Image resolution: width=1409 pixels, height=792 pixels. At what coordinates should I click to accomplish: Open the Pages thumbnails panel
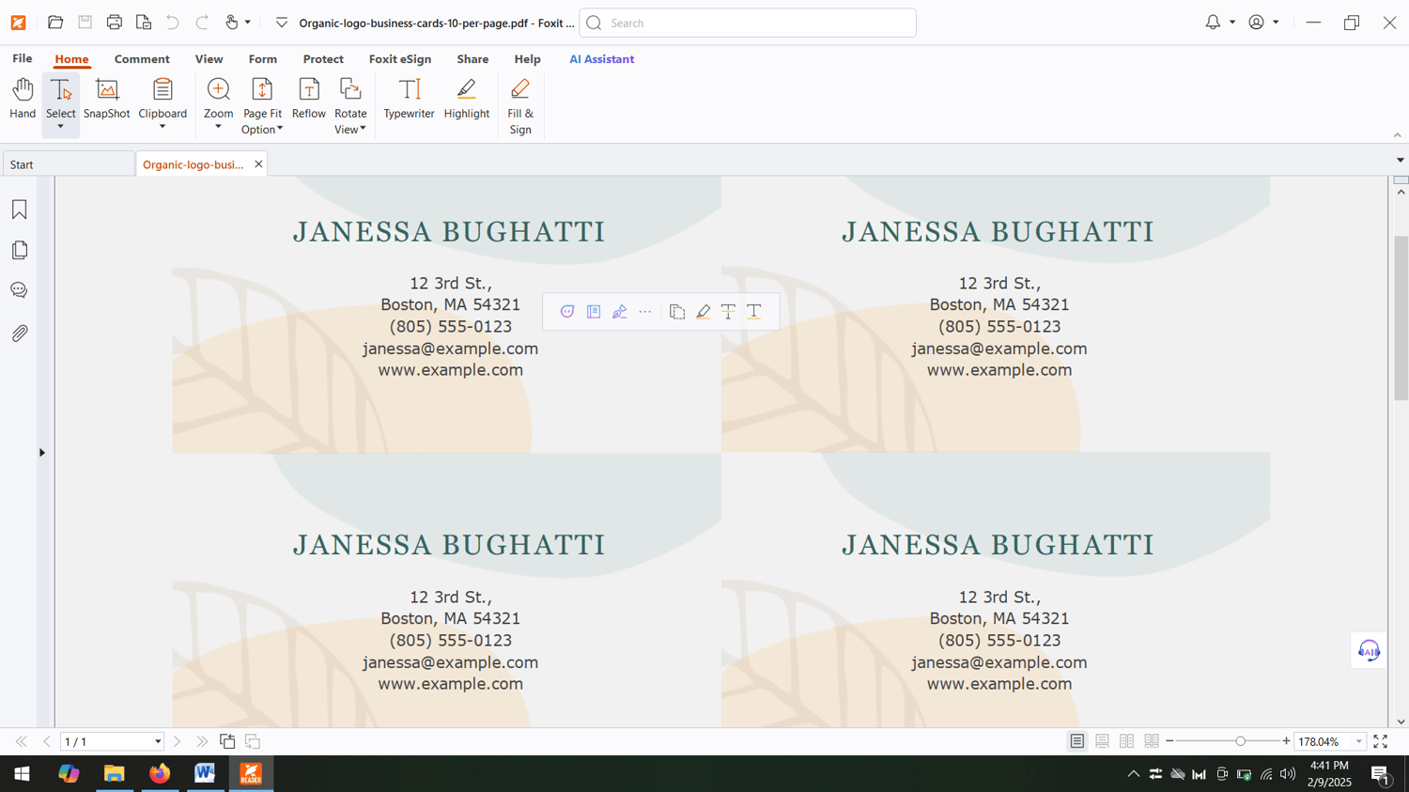click(x=19, y=250)
